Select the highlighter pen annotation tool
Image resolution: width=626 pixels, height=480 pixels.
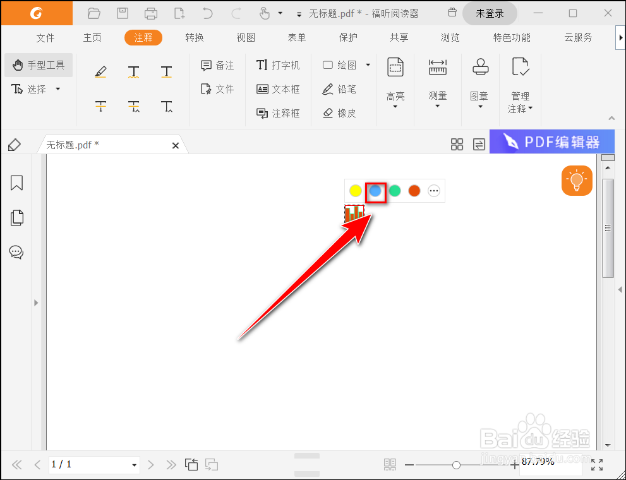point(100,72)
